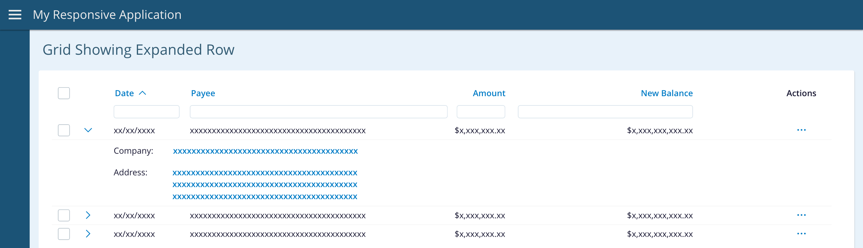Click the Date sort ascending arrow
The width and height of the screenshot is (863, 248).
pos(142,93)
